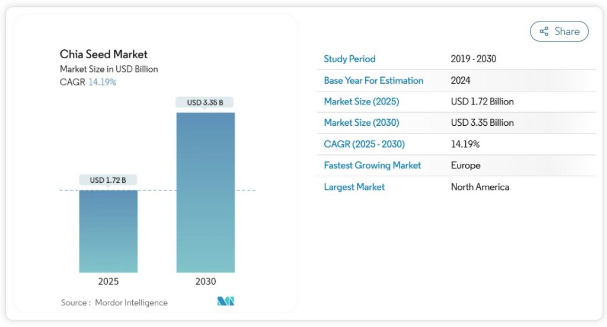Click the USD 3.35 B bar label

(205, 102)
